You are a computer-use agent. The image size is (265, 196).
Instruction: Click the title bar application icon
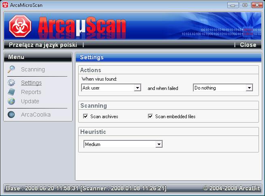point(5,5)
